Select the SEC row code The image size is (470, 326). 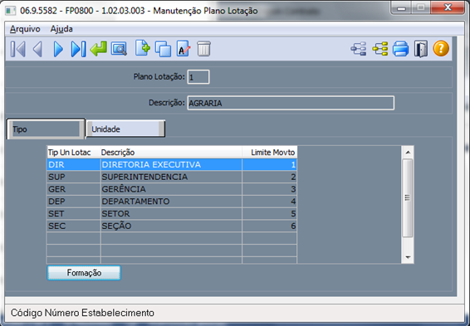pyautogui.click(x=73, y=226)
